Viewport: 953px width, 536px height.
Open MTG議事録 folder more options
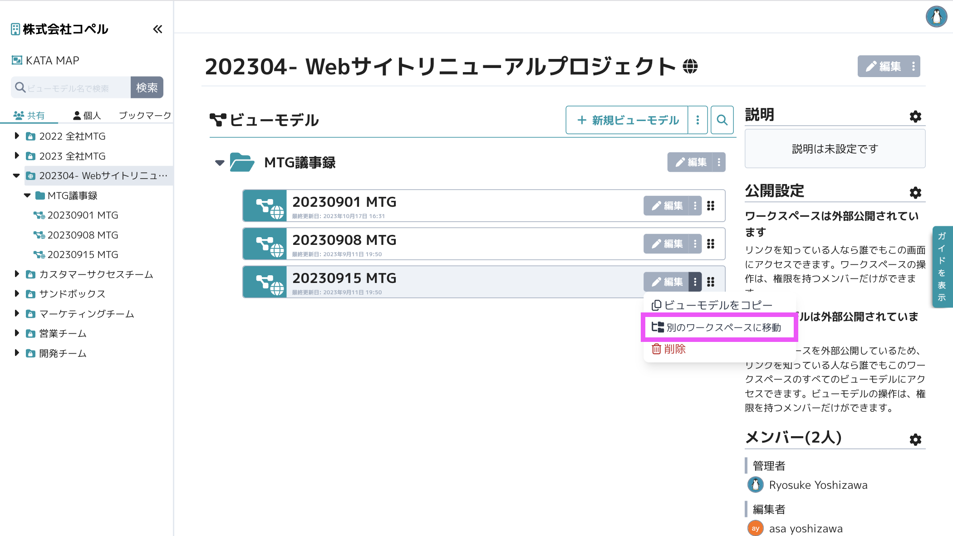pos(719,162)
